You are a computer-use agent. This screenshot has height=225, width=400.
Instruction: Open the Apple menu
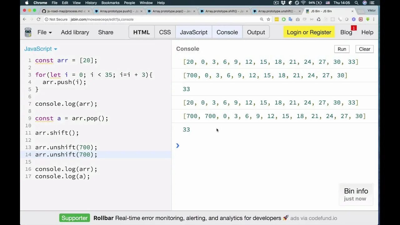point(27,3)
